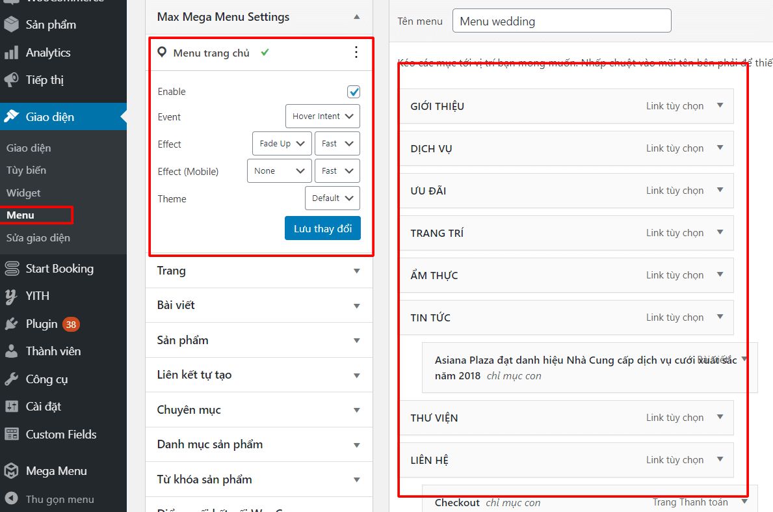Open the Event Hover Intent dropdown
Screen dimensions: 773x512
click(x=322, y=116)
